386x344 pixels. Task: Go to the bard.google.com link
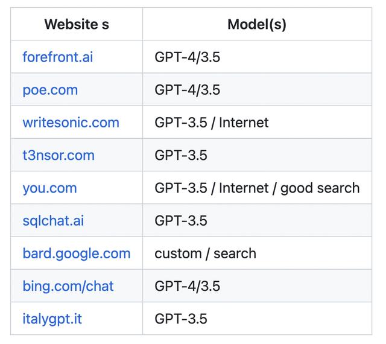tap(76, 253)
